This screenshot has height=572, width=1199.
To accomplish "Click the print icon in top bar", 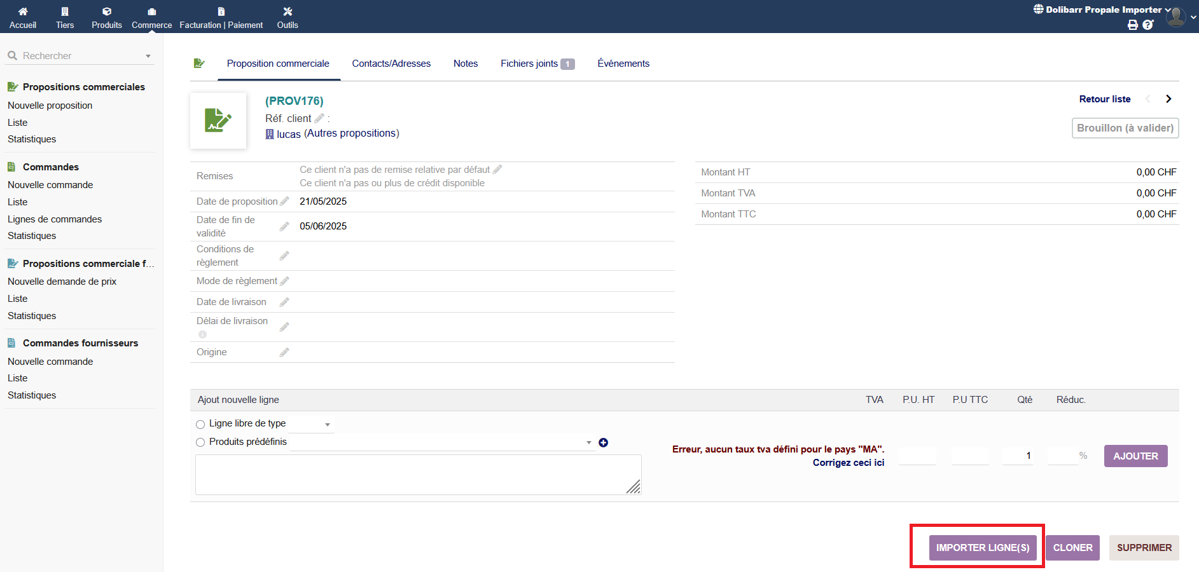I will tap(1132, 25).
